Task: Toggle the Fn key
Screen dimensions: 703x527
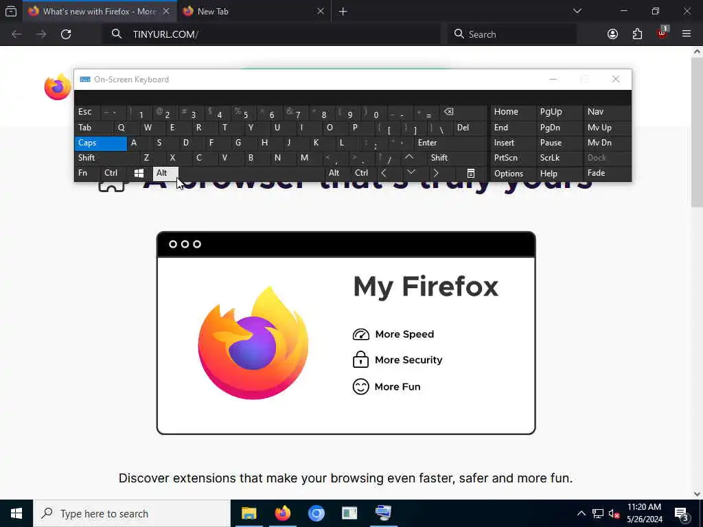Action: click(87, 174)
